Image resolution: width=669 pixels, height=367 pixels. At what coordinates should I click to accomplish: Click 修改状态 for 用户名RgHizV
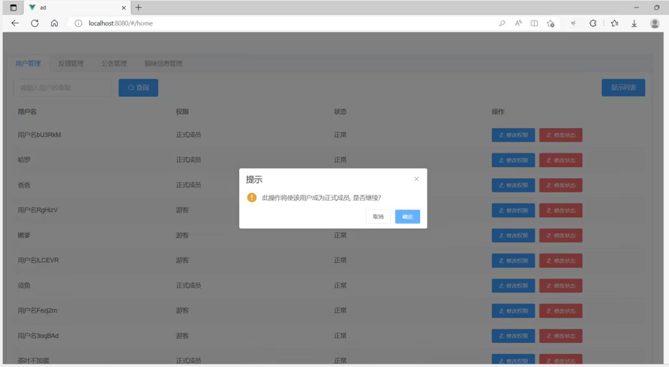pos(561,211)
